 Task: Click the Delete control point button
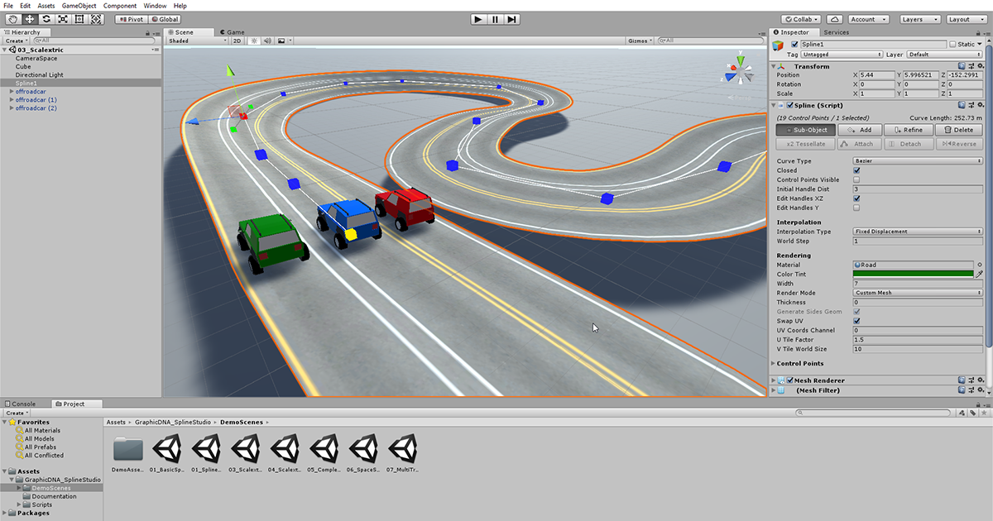click(x=960, y=129)
